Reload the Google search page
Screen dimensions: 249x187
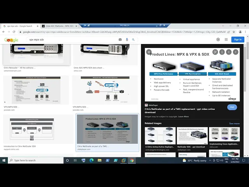(14, 32)
